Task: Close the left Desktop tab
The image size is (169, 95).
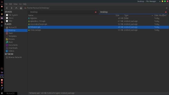Action: tap(96, 12)
